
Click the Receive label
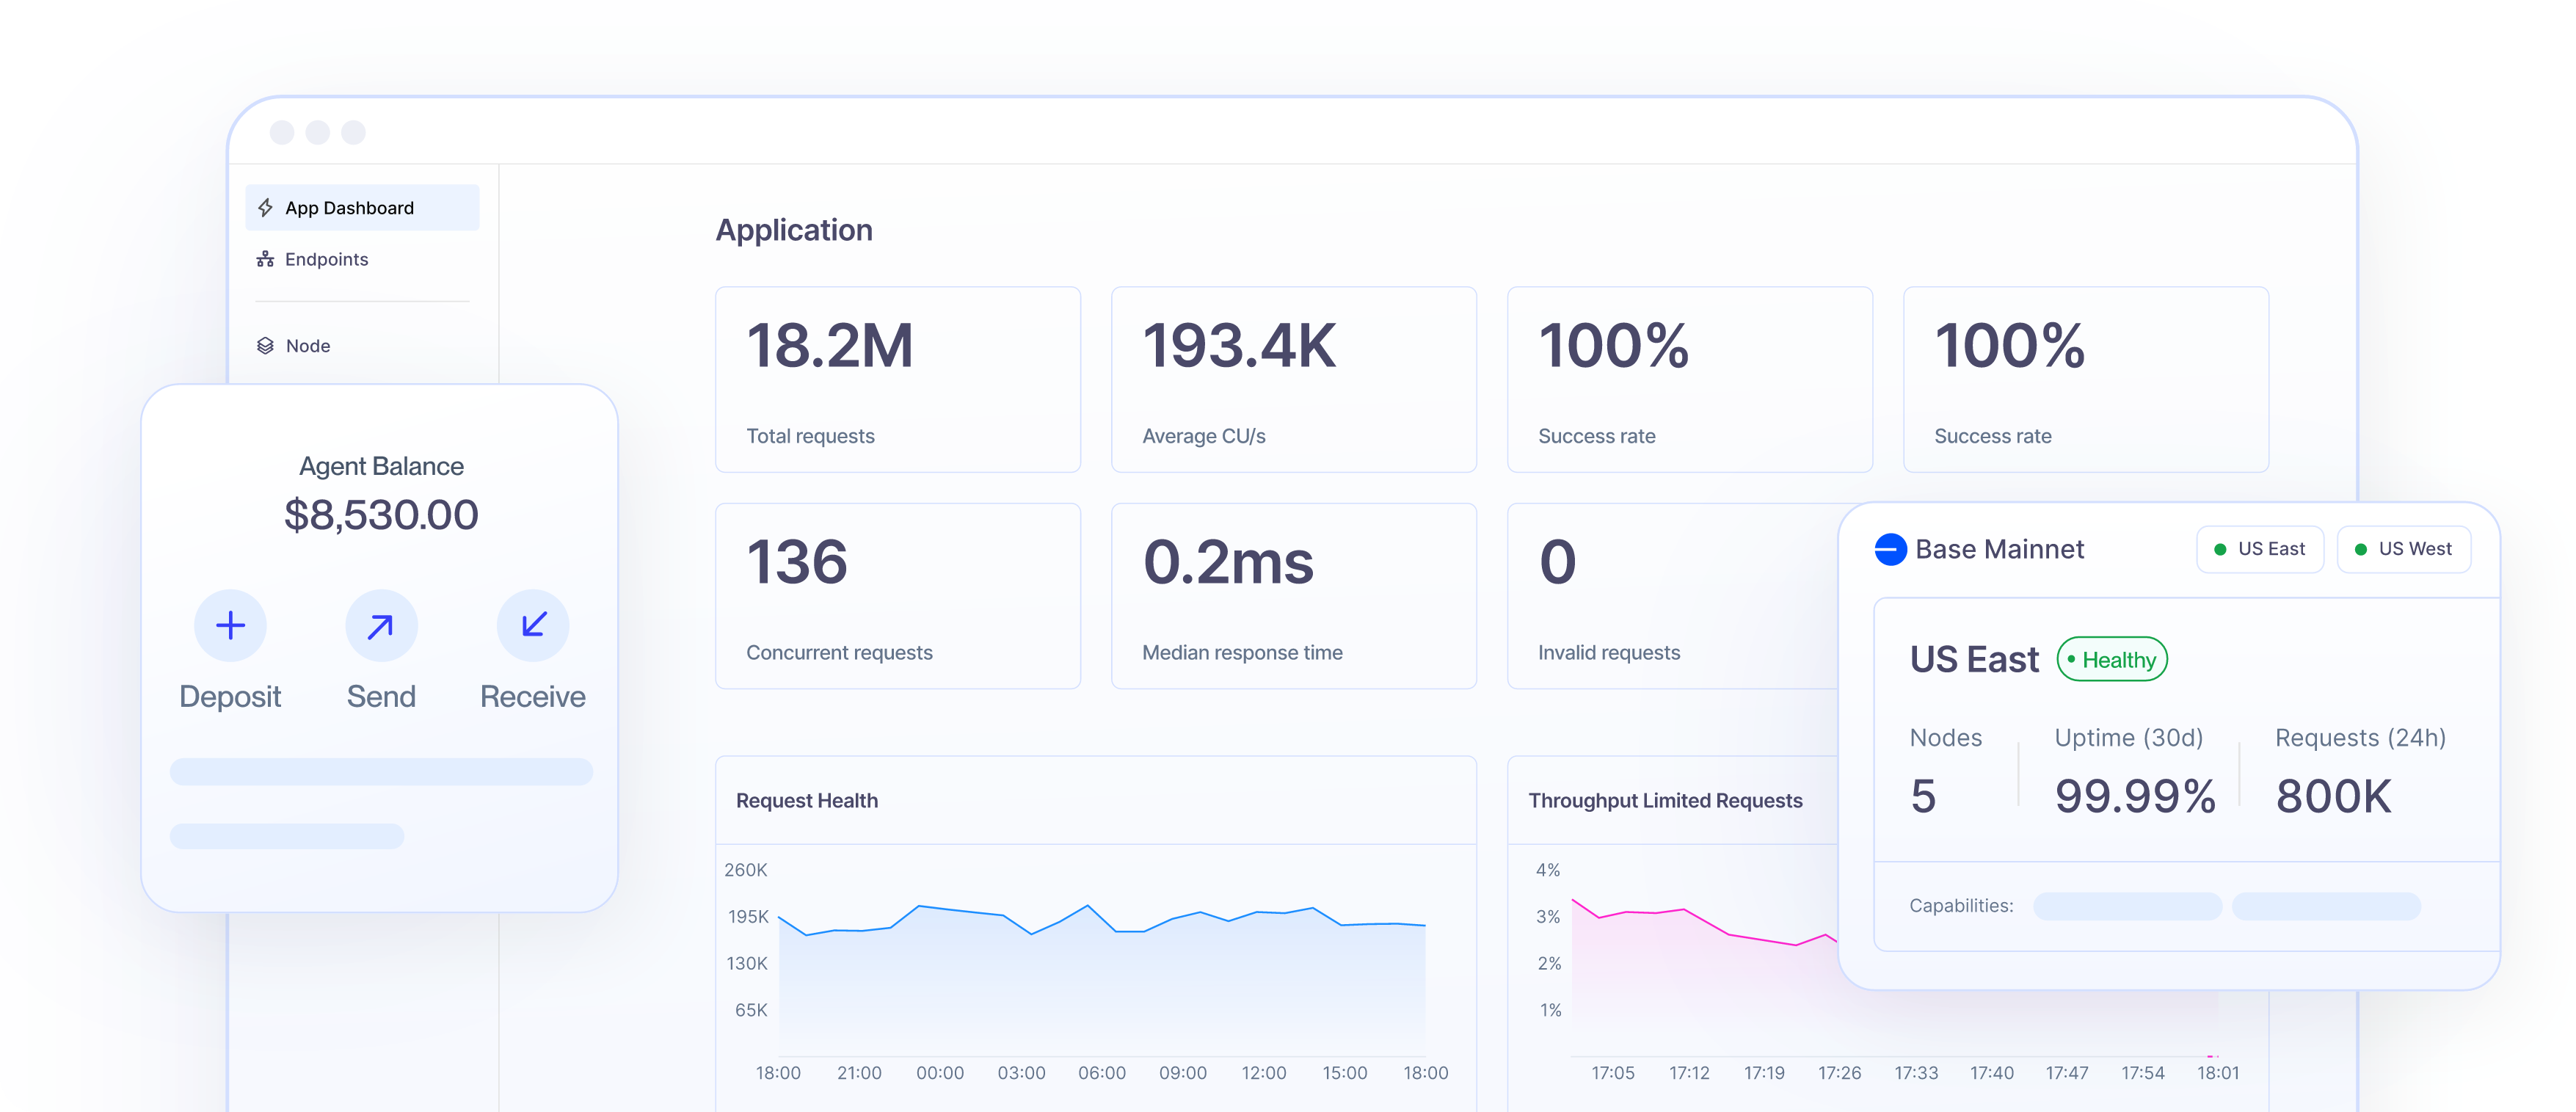click(x=533, y=697)
